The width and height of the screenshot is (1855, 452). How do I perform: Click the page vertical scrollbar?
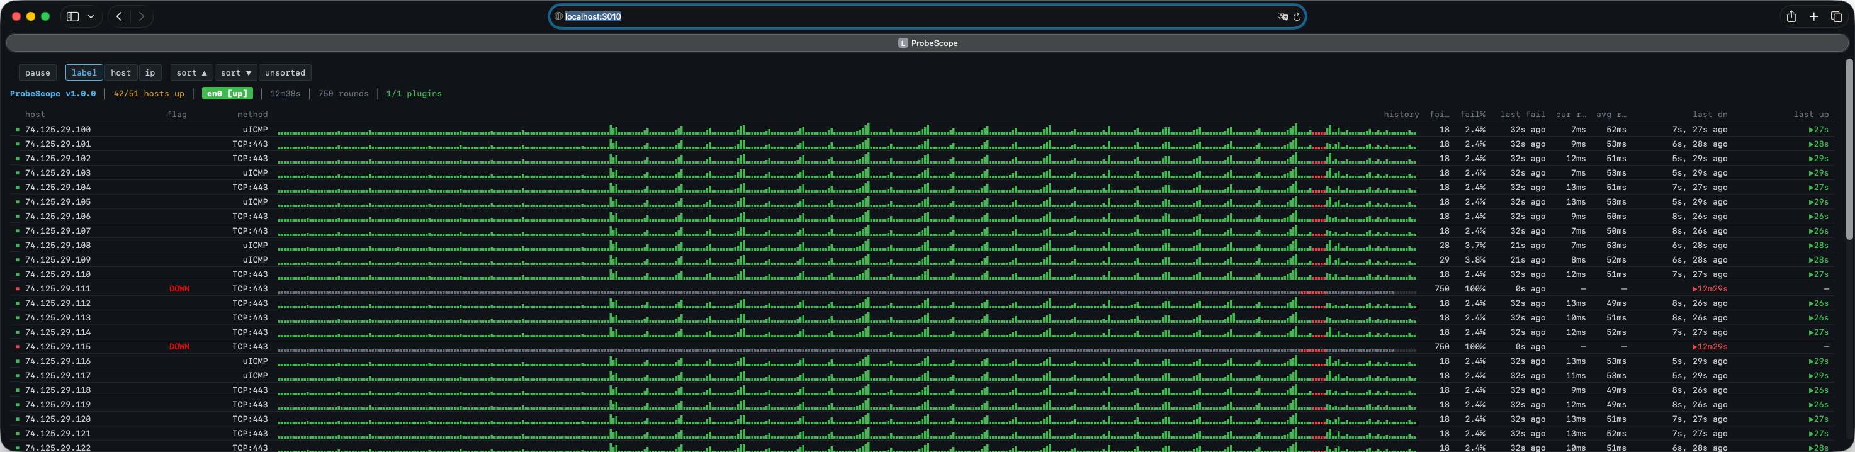tap(1849, 150)
